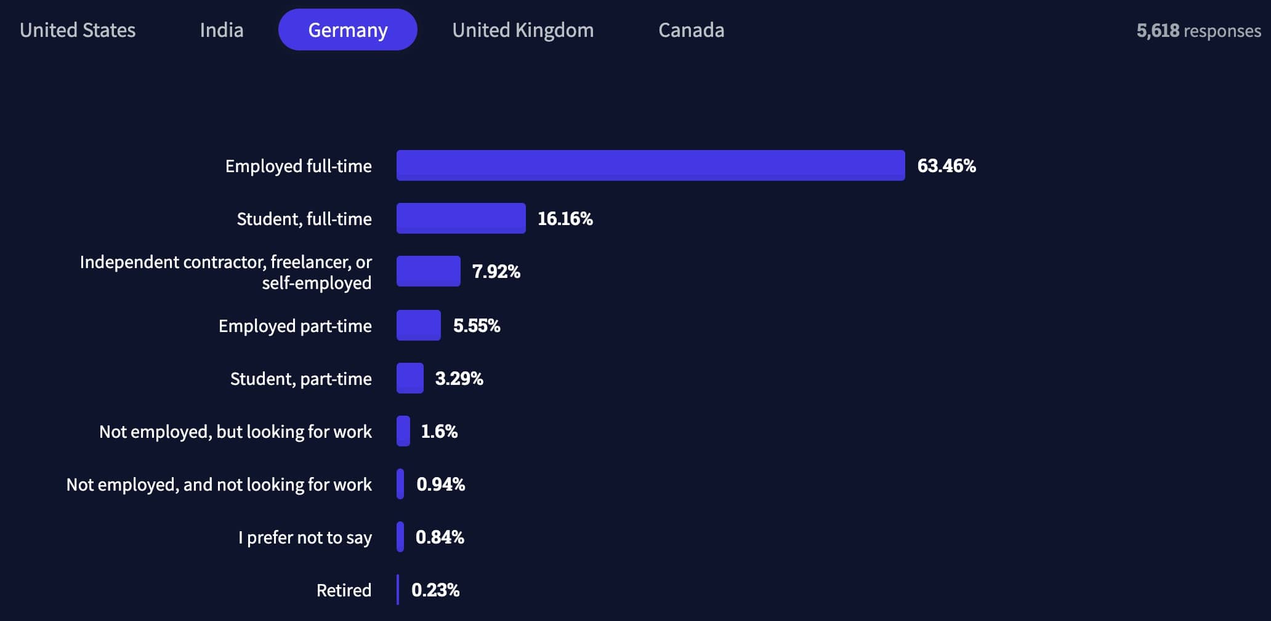Screen dimensions: 1271x621
Task: Open the United Kingdom tab
Action: click(x=523, y=30)
